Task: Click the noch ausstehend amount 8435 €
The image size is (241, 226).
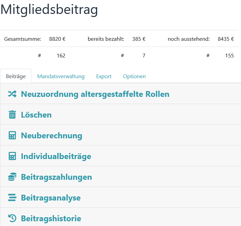Action: coord(226,39)
